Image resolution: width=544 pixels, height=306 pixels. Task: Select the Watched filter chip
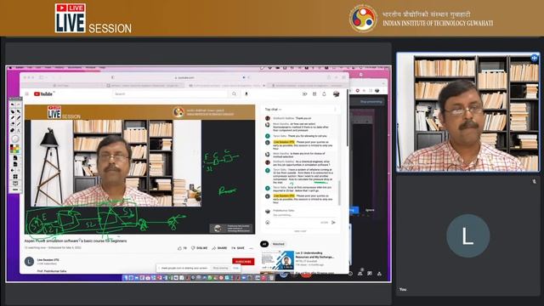coord(278,244)
